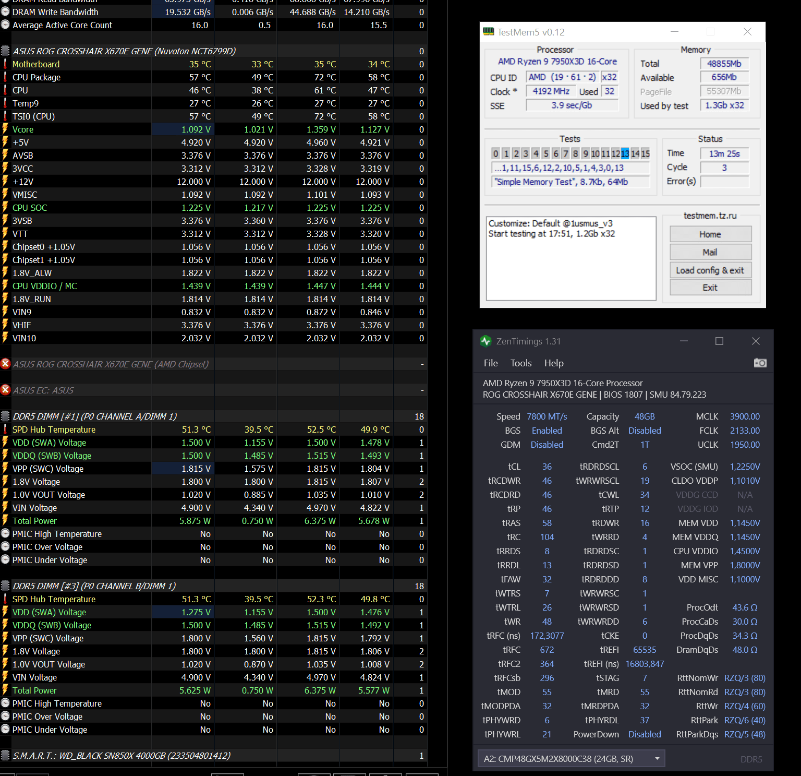Click the ZenTimings green app logo icon
Image resolution: width=801 pixels, height=776 pixels.
pyautogui.click(x=486, y=341)
